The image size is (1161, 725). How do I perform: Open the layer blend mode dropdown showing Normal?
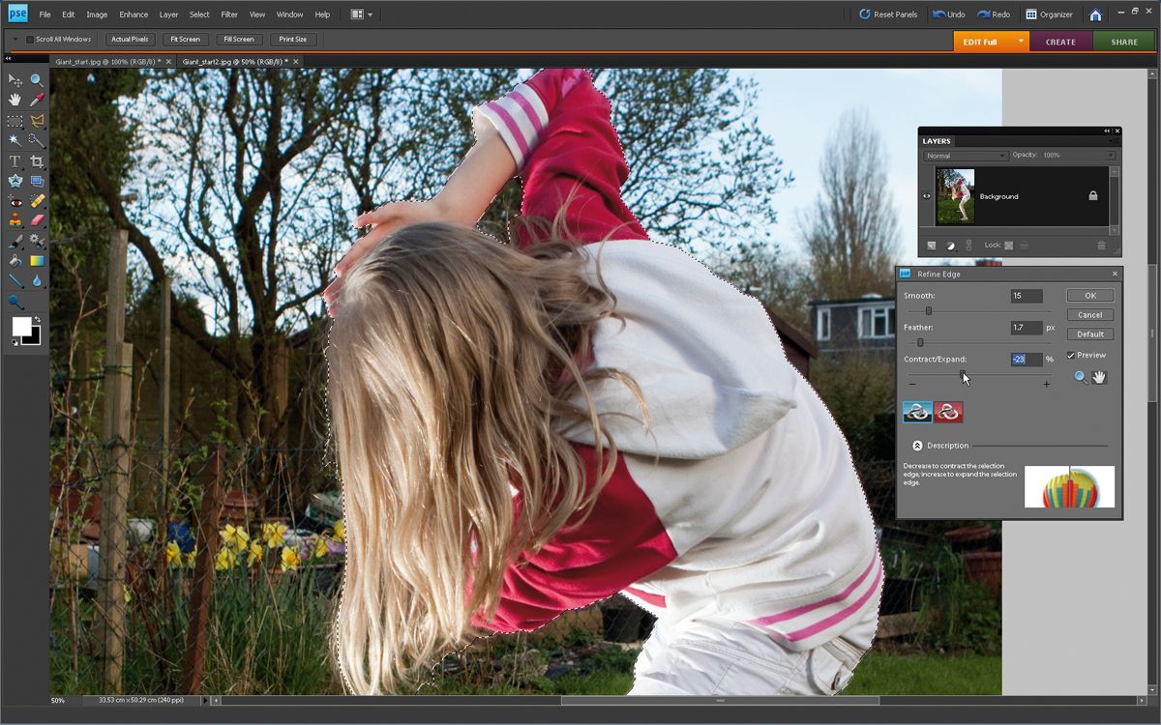coord(965,155)
